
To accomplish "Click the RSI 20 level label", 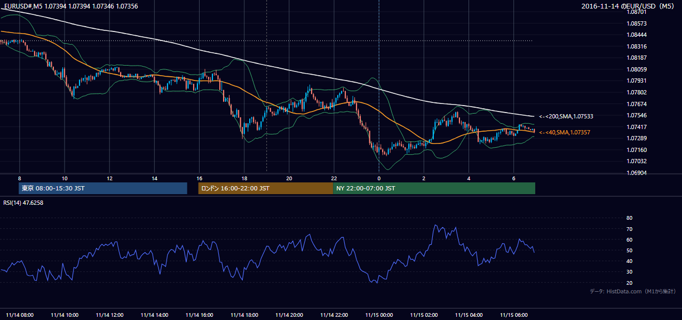I will tap(629, 283).
